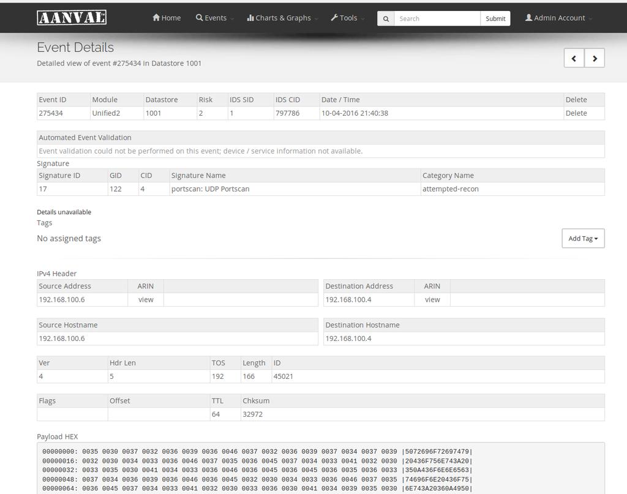Screen dimensions: 627x494
Task: Click the IP ID value 45021
Action: coord(283,376)
